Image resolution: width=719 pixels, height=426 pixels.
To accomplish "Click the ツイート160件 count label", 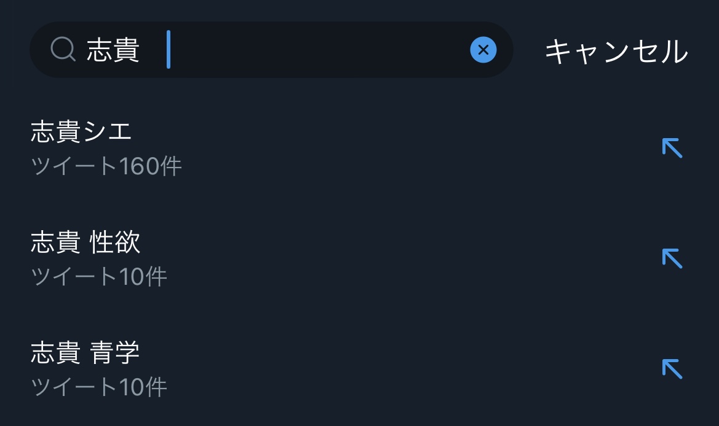I will (x=106, y=166).
